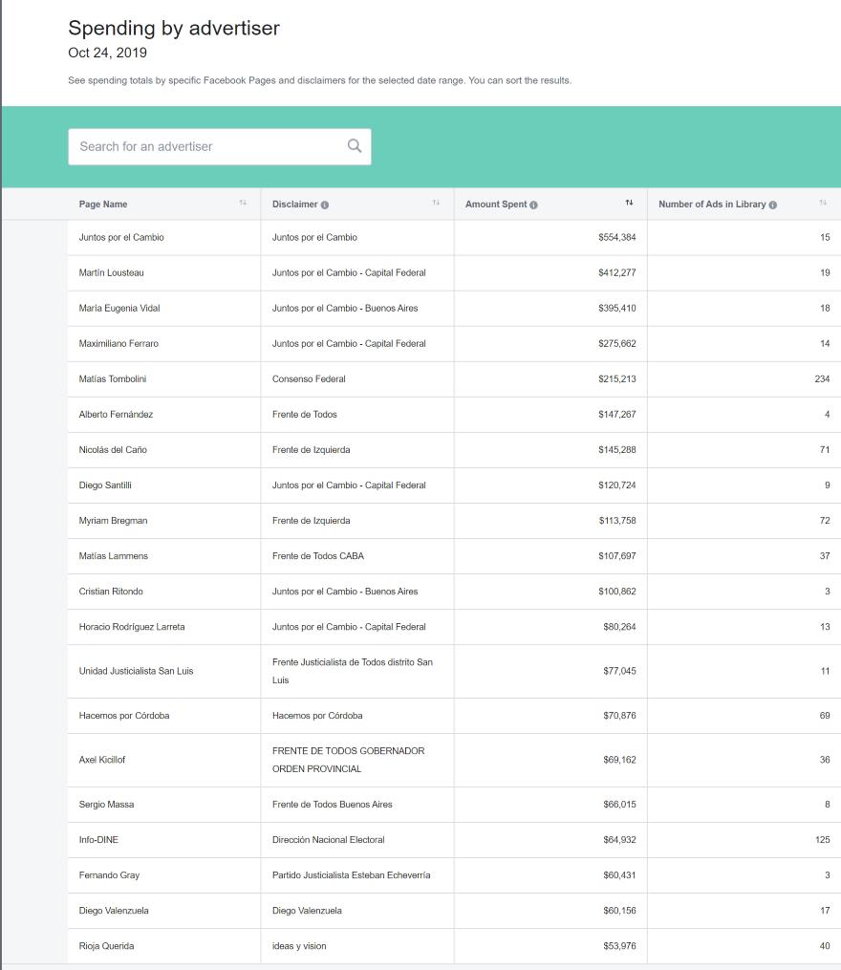Viewport: 841px width, 970px height.
Task: Click the search magnifier icon
Action: tap(355, 146)
